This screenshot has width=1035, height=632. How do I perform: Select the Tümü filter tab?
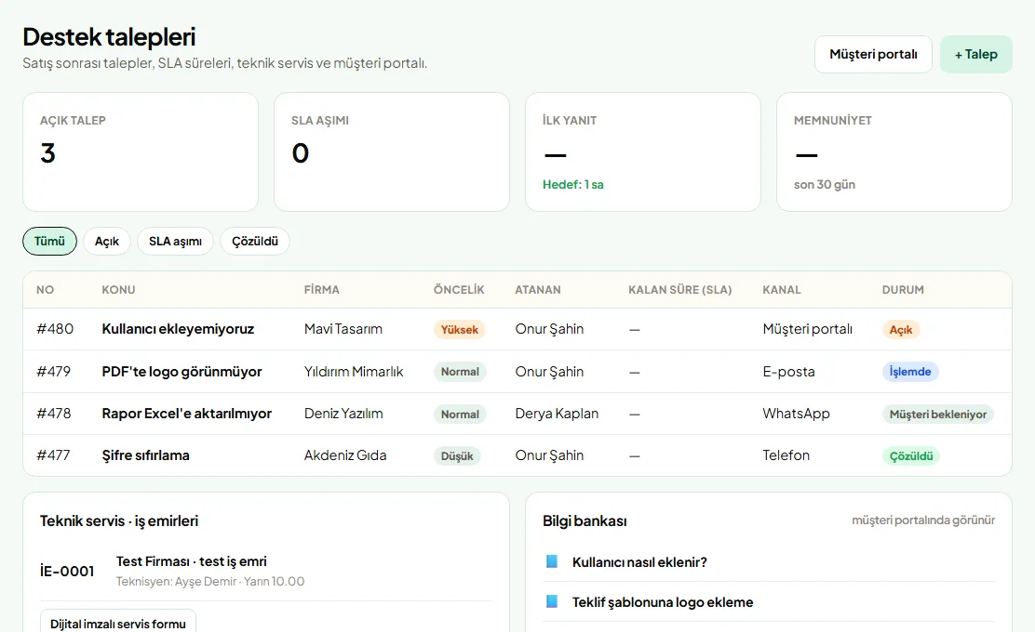49,242
